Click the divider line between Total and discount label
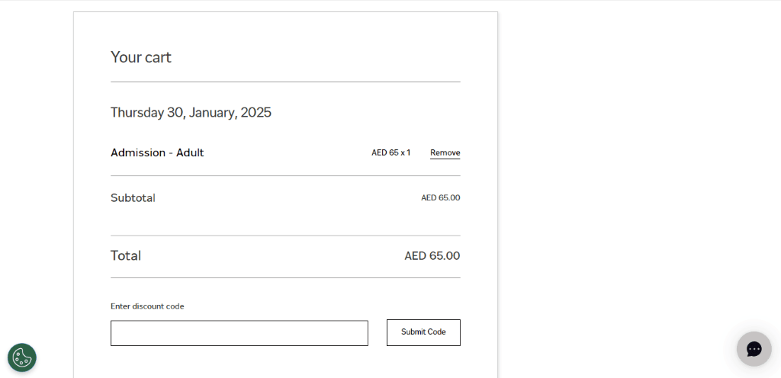The height and width of the screenshot is (378, 781). 285,277
